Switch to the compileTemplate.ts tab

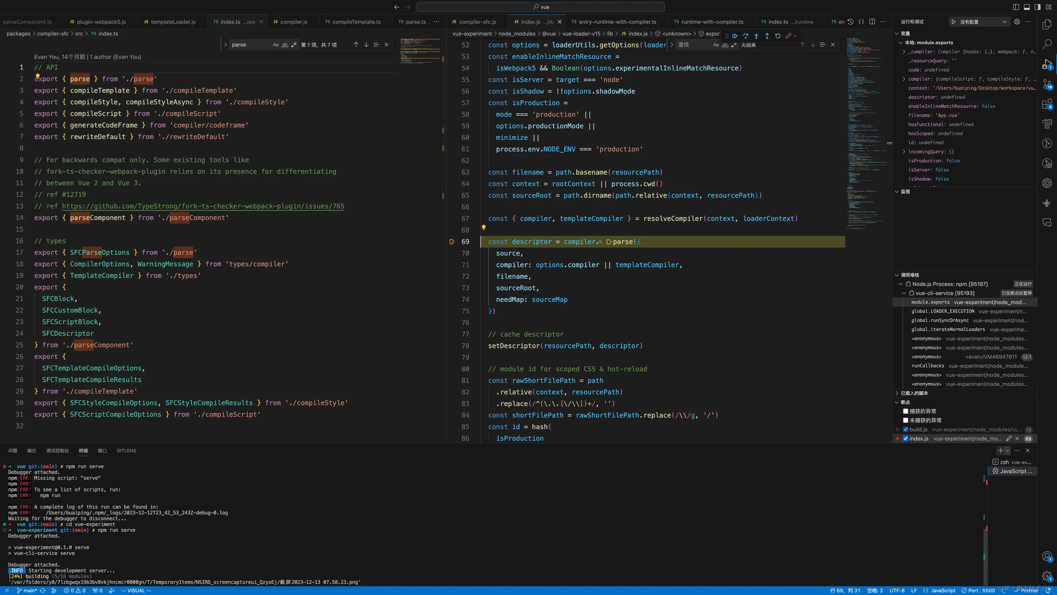click(356, 22)
